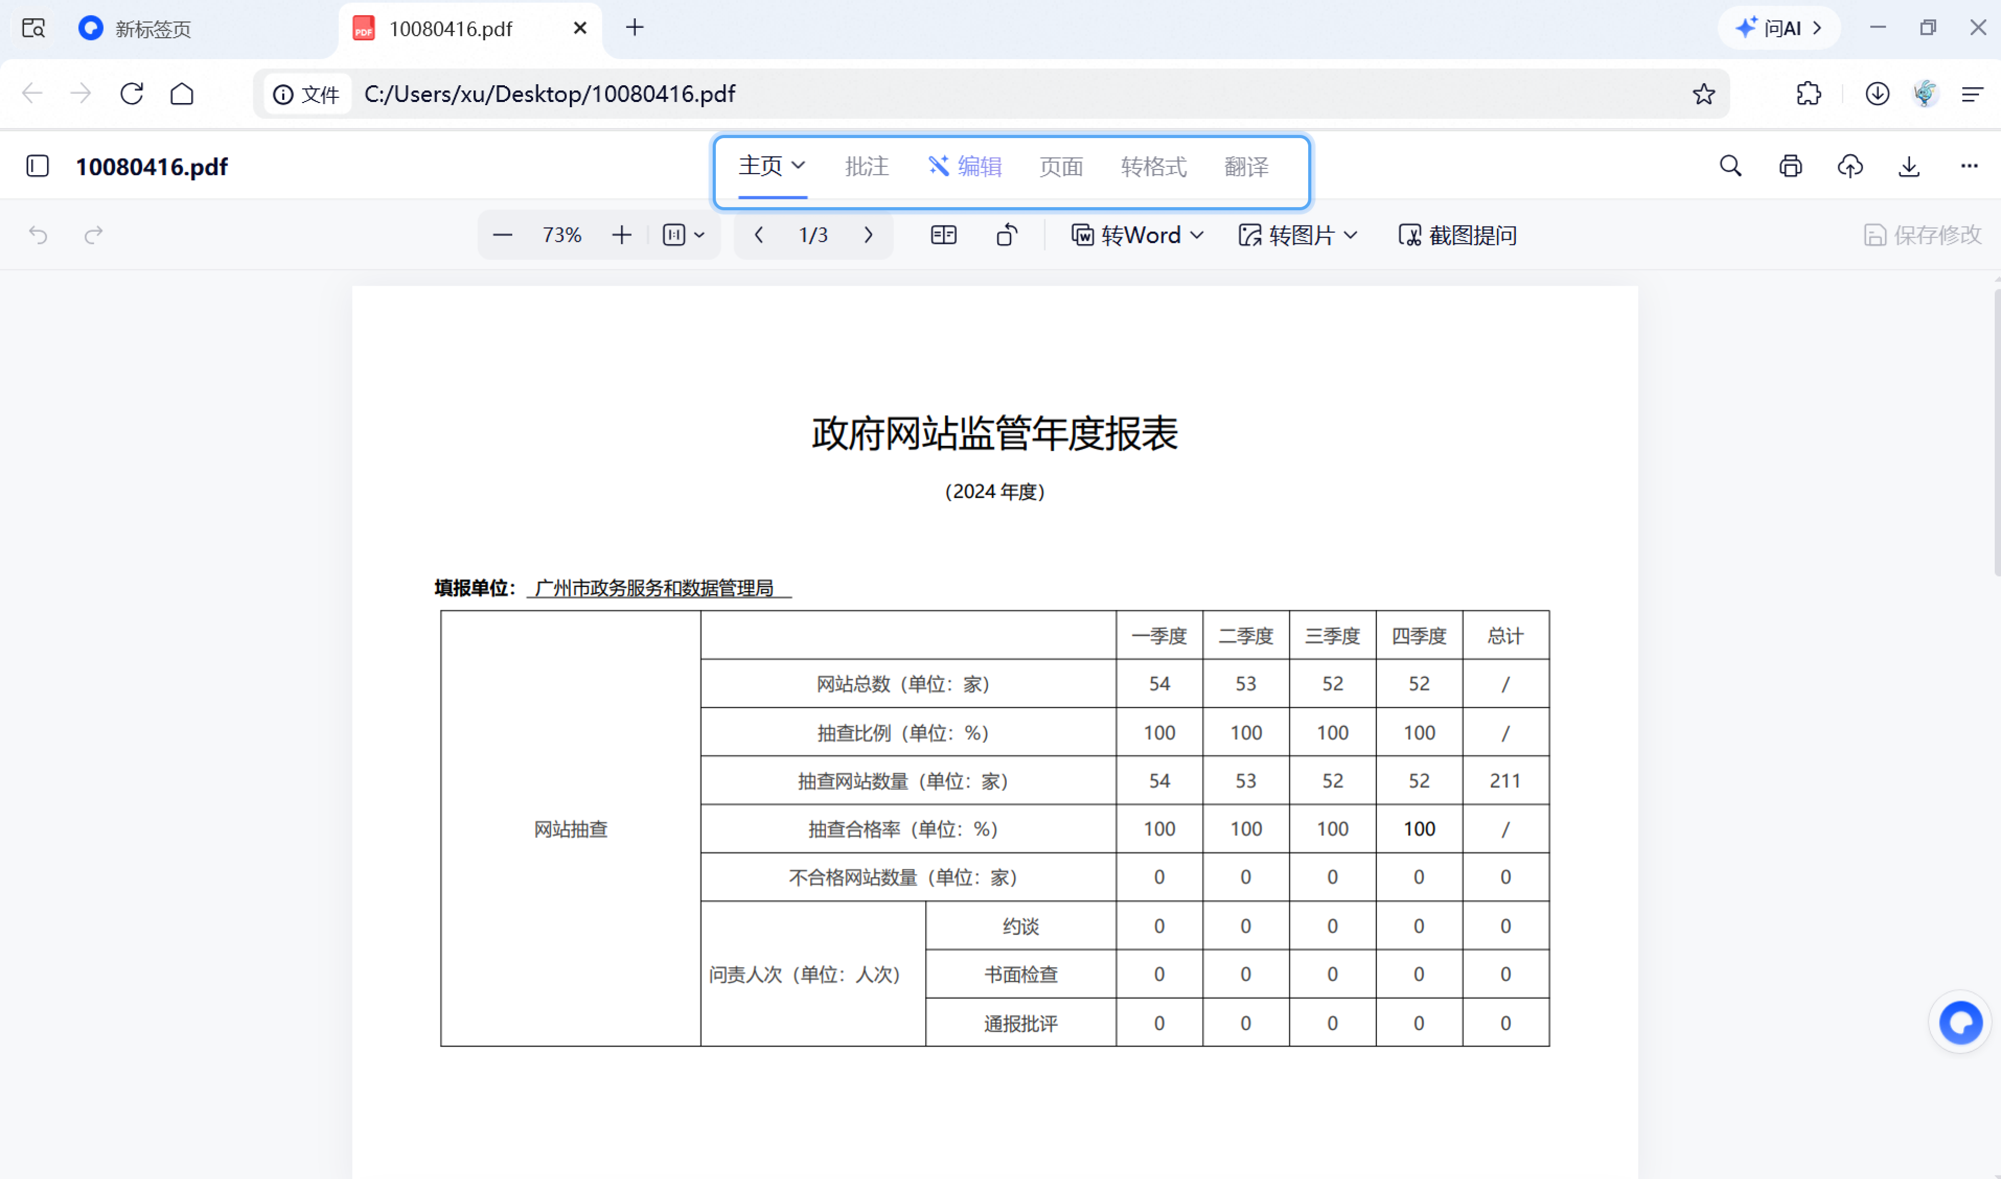Screen dimensions: 2001x1179
Task: Reload the current page
Action: coord(132,94)
